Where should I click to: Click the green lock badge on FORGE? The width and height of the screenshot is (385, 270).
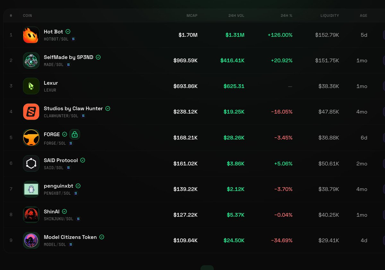click(75, 134)
